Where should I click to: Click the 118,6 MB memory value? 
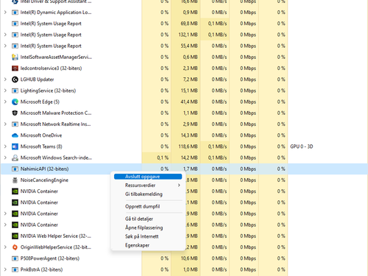point(188,146)
